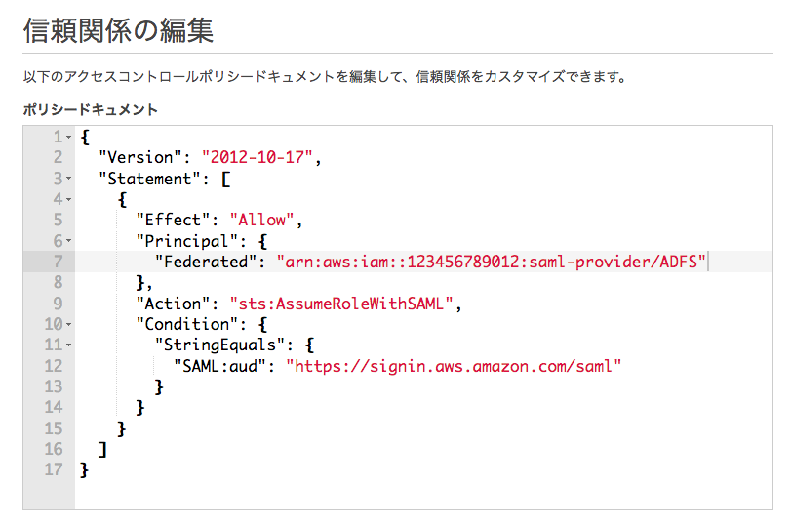Select line number 12 in the gutter
Image resolution: width=792 pixels, height=527 pixels.
(54, 366)
